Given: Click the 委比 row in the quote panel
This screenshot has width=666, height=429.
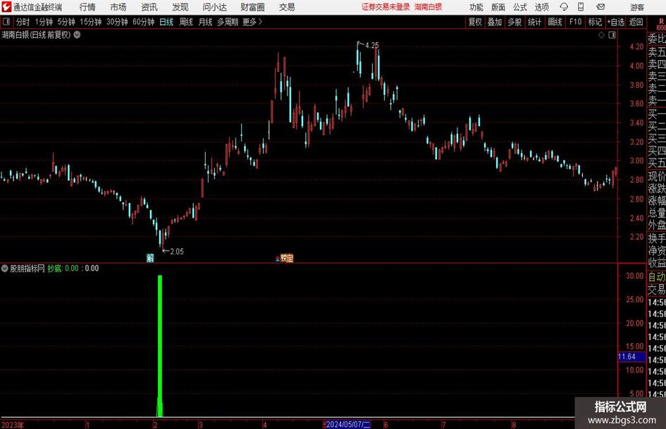Looking at the screenshot, I should point(657,39).
